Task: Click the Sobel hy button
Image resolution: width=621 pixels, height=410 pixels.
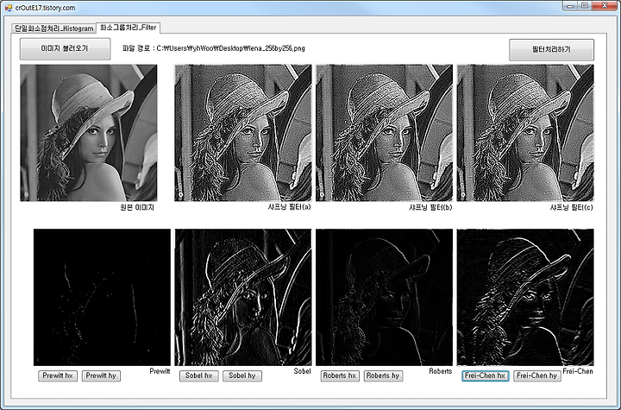Action: (242, 375)
